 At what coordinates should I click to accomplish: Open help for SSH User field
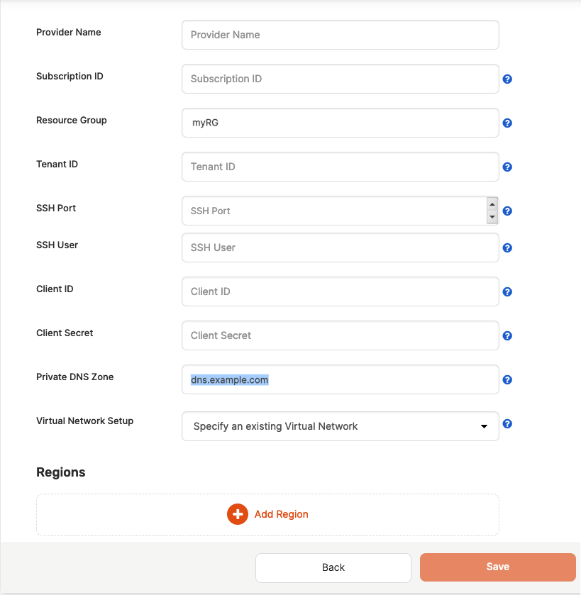507,248
